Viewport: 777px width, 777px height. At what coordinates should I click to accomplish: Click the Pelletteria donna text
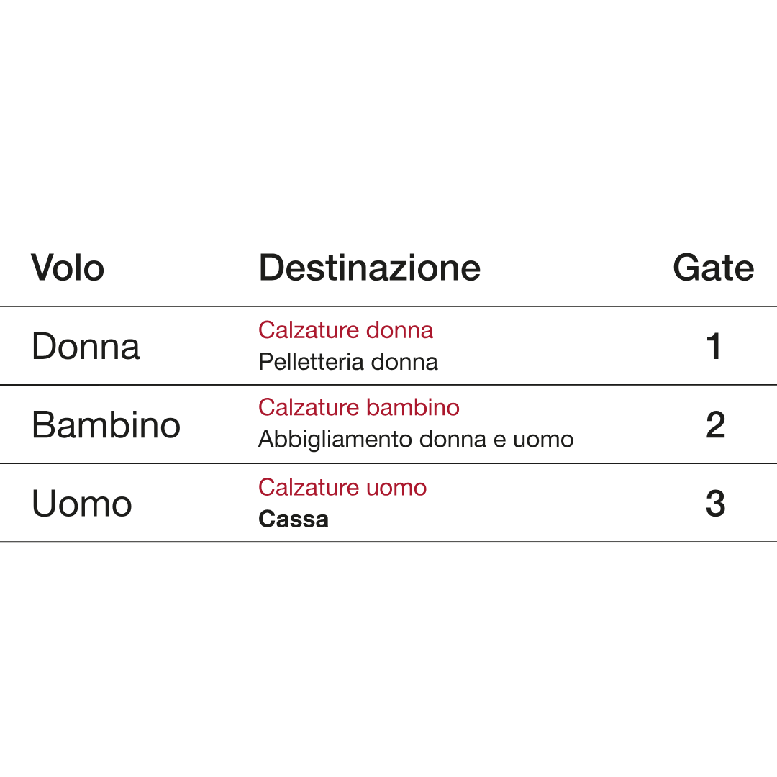coord(347,361)
